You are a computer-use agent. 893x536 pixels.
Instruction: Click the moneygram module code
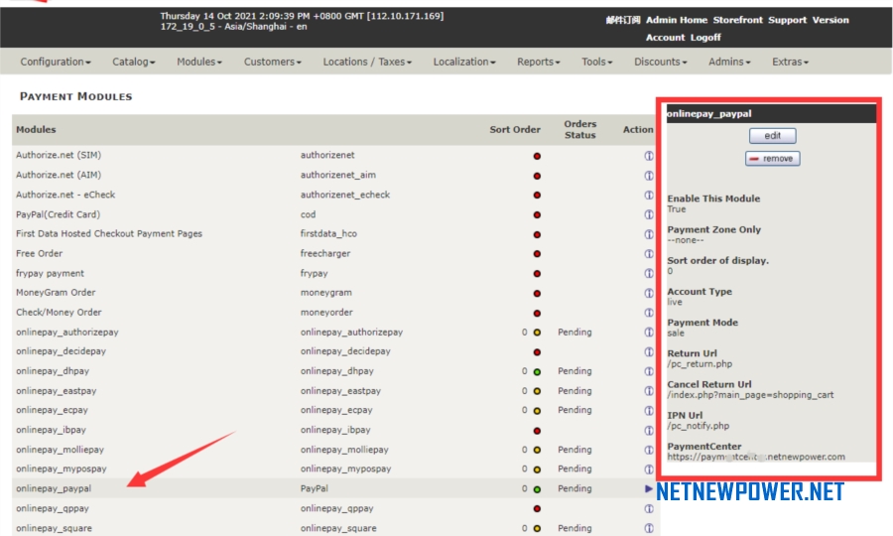[x=325, y=292]
